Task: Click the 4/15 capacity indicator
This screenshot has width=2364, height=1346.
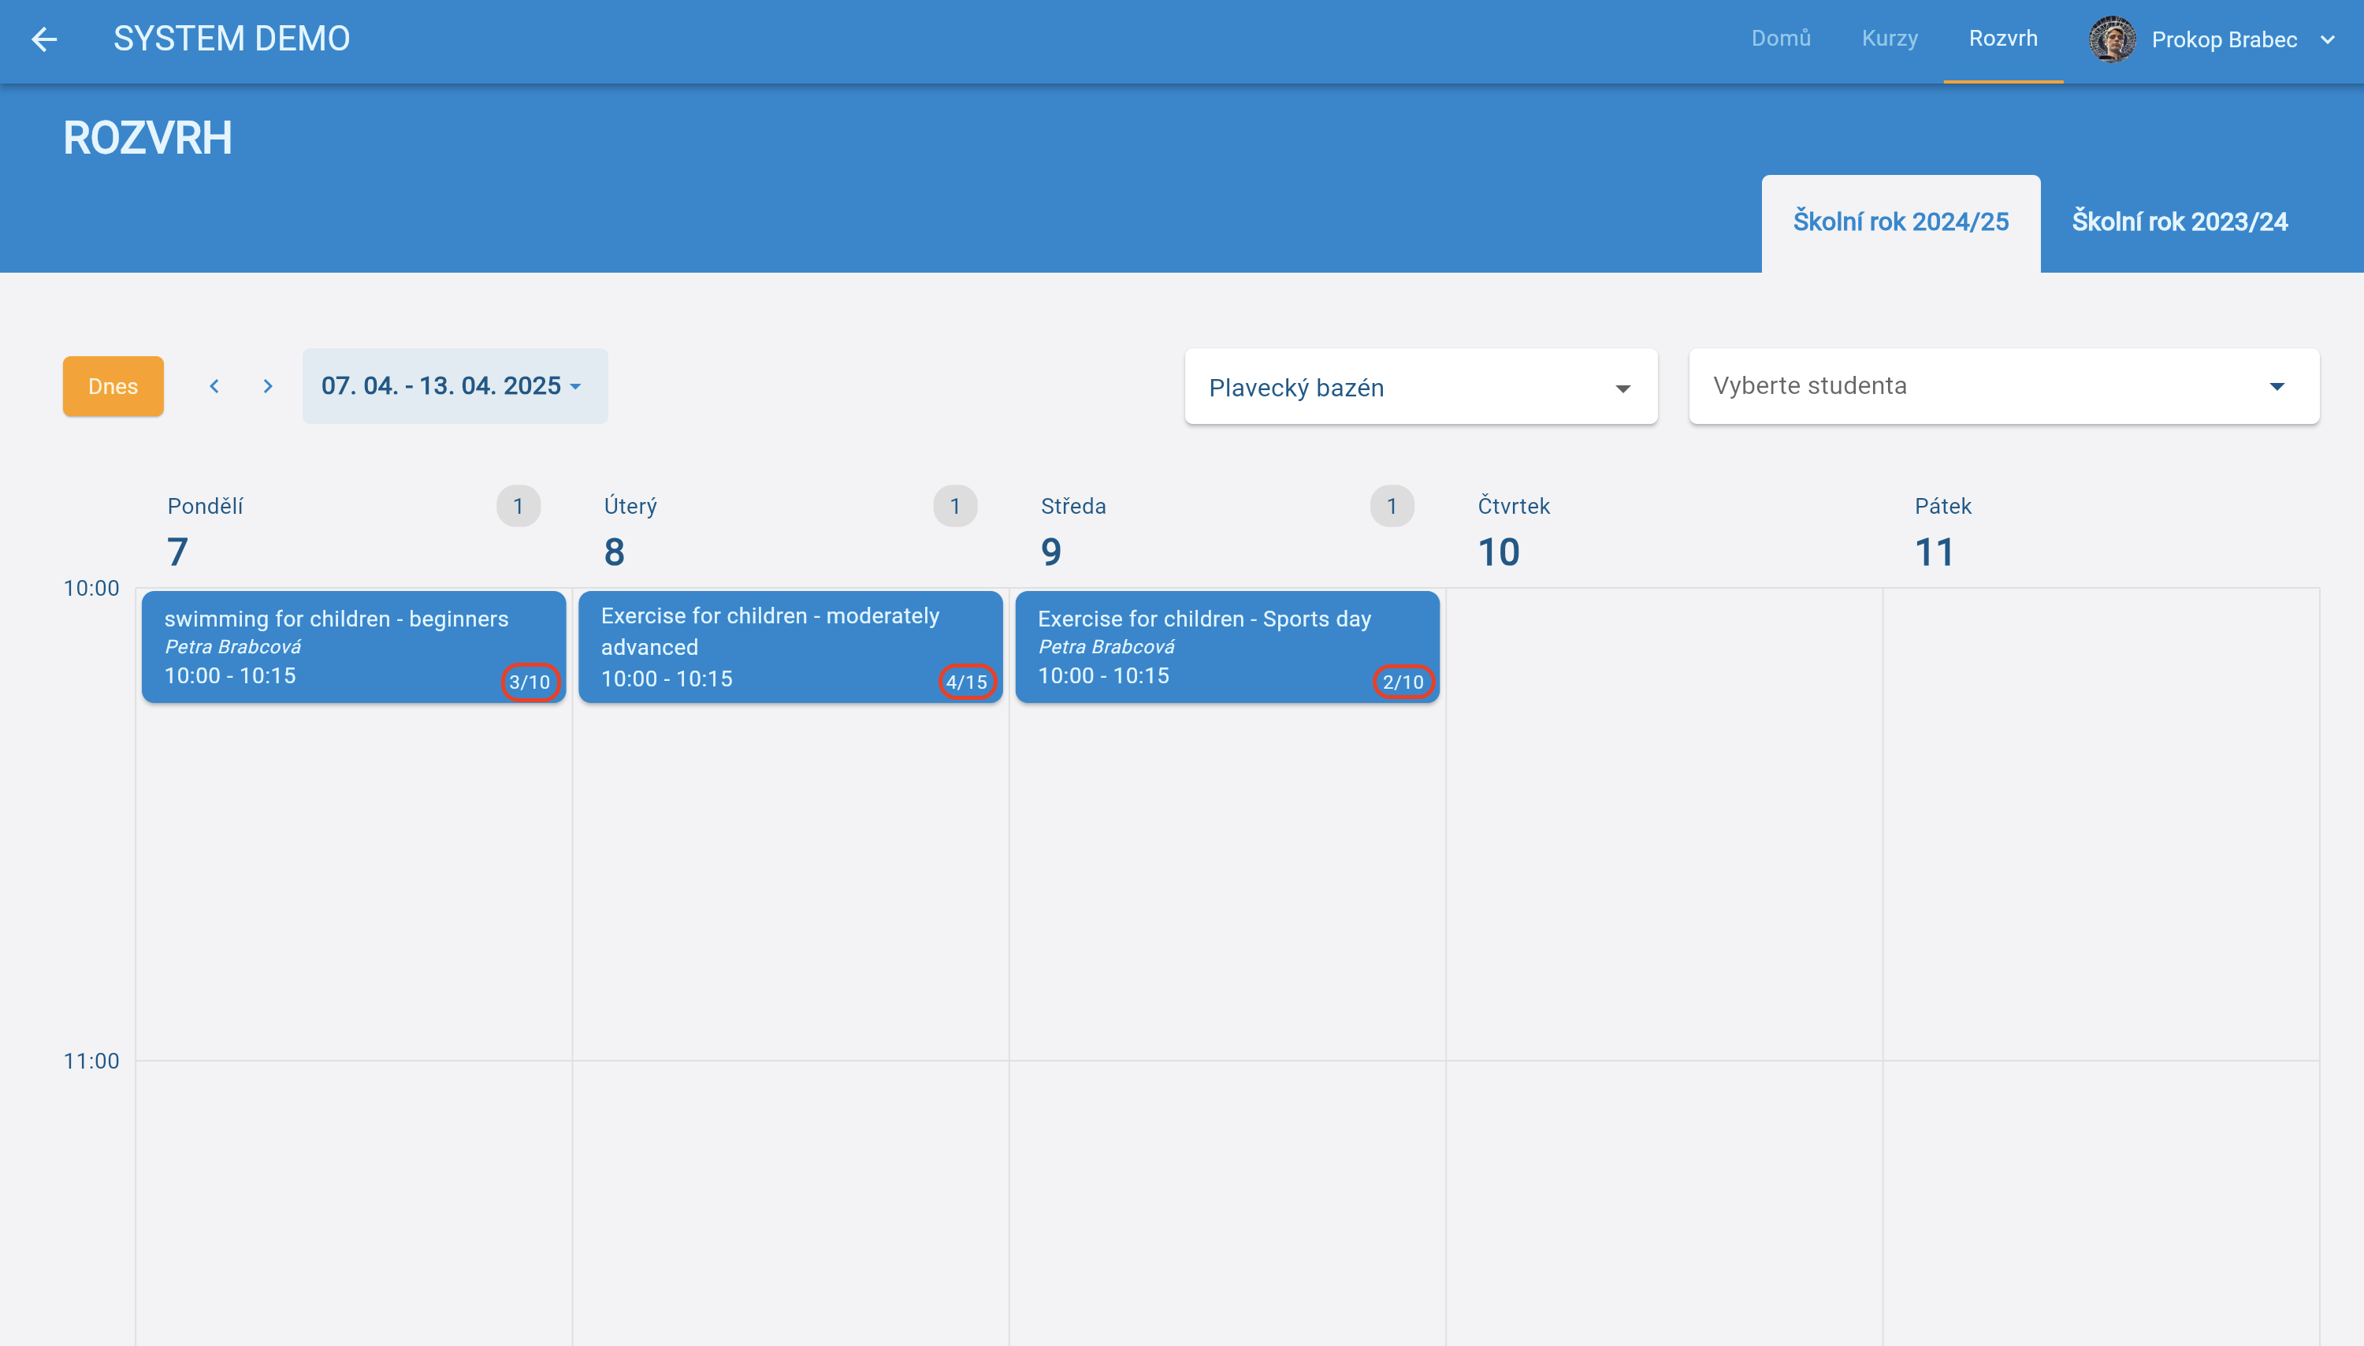Action: tap(967, 682)
